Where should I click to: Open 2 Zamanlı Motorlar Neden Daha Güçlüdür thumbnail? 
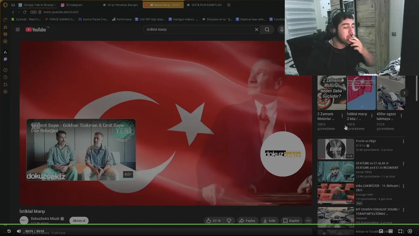pyautogui.click(x=332, y=93)
